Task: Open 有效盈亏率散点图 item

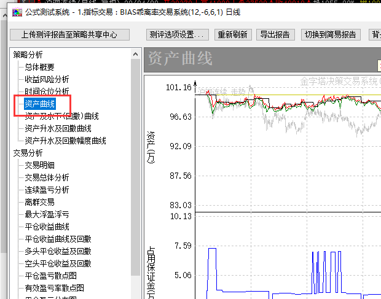Action: pos(55,288)
